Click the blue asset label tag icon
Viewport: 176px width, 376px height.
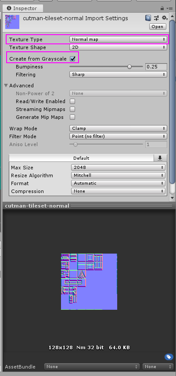click(169, 357)
